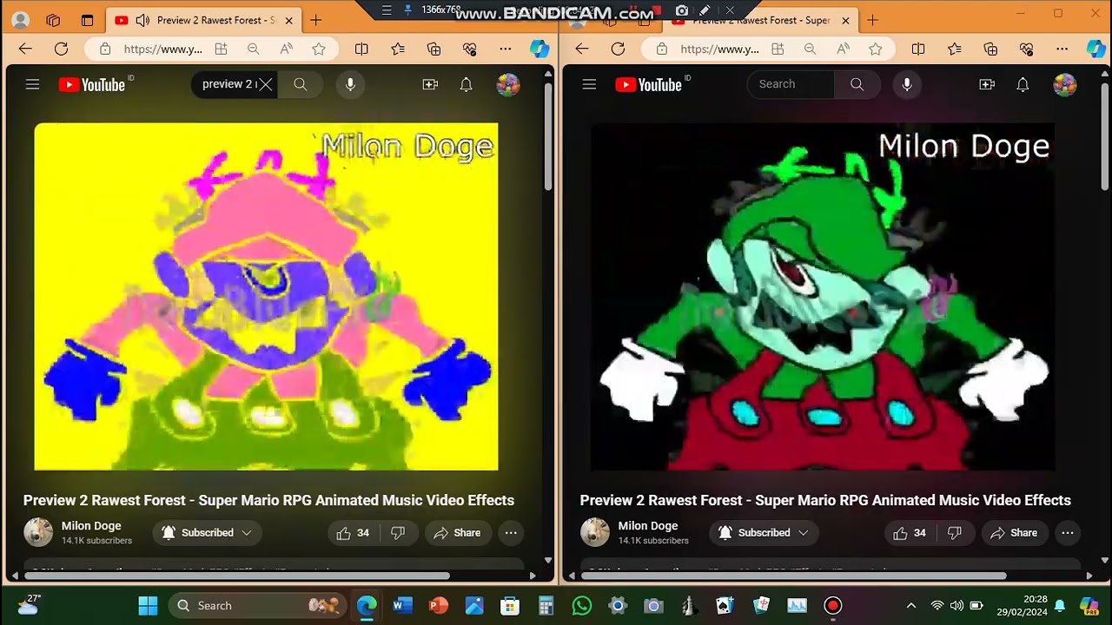Share the video in left window
This screenshot has width=1112, height=625.
tap(457, 533)
